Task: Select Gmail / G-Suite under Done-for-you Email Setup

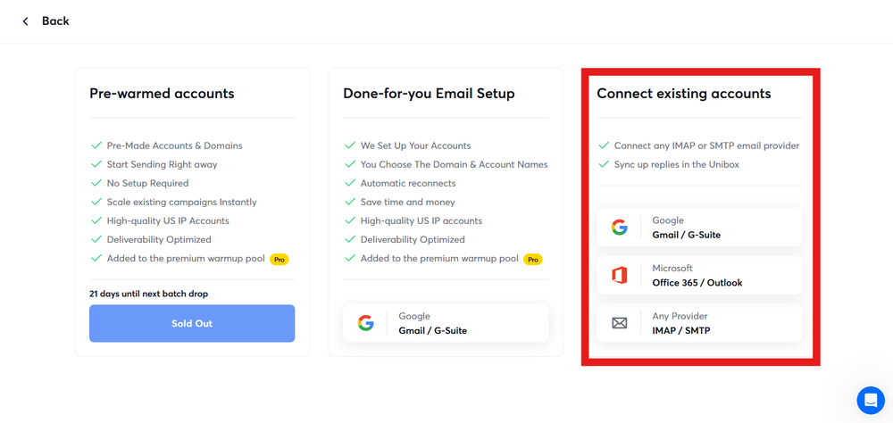Action: coord(432,330)
